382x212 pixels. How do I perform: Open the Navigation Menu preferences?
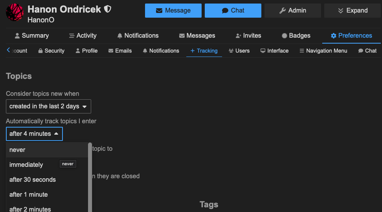click(323, 51)
